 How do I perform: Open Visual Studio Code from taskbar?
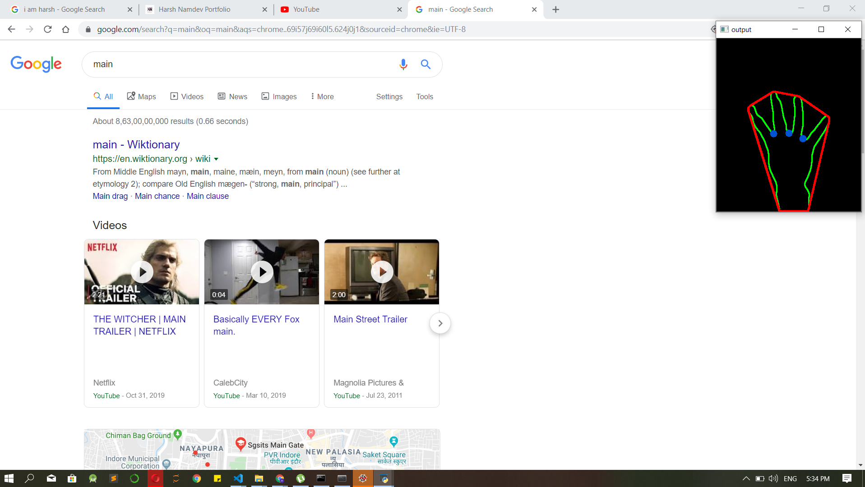pos(238,478)
